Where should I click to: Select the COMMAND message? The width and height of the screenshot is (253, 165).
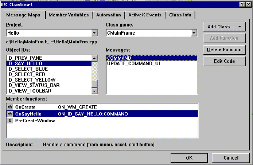[152, 58]
